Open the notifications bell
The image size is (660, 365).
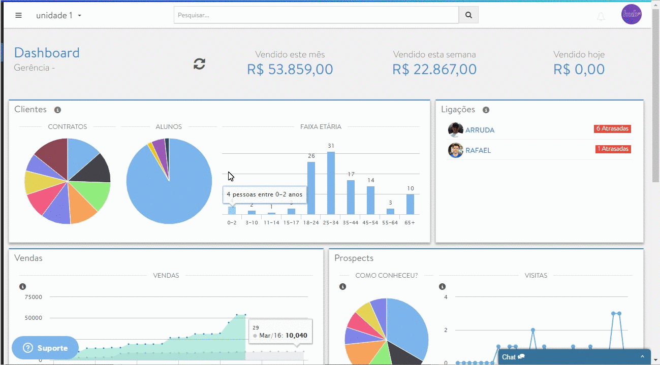[x=601, y=16]
